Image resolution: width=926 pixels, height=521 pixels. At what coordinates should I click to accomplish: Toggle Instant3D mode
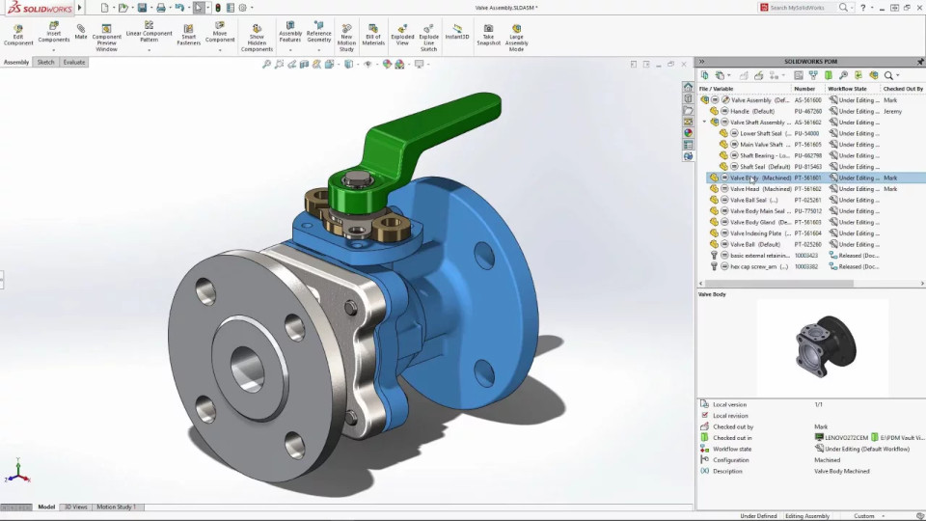coord(457,32)
